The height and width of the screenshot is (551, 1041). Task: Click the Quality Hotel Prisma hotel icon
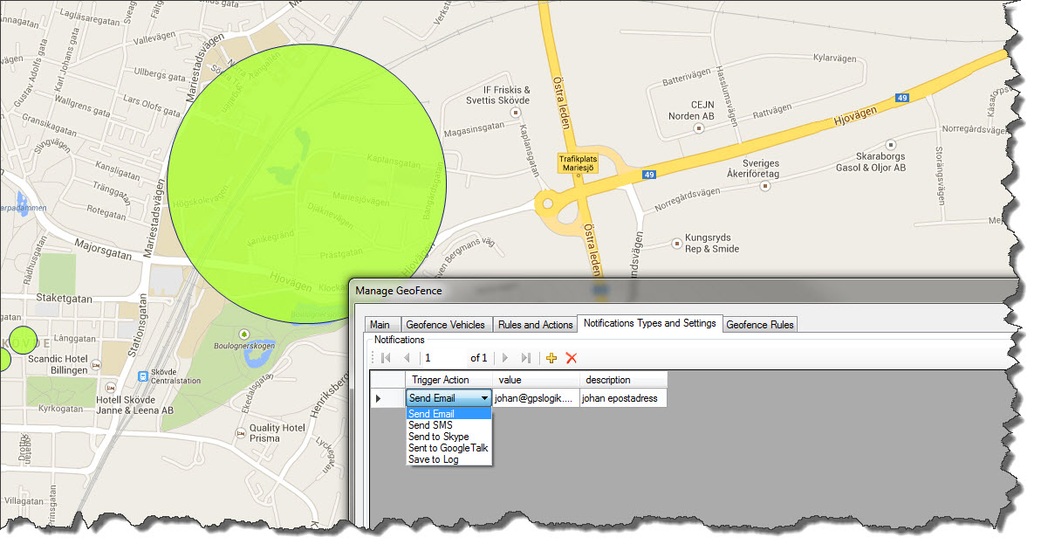240,433
